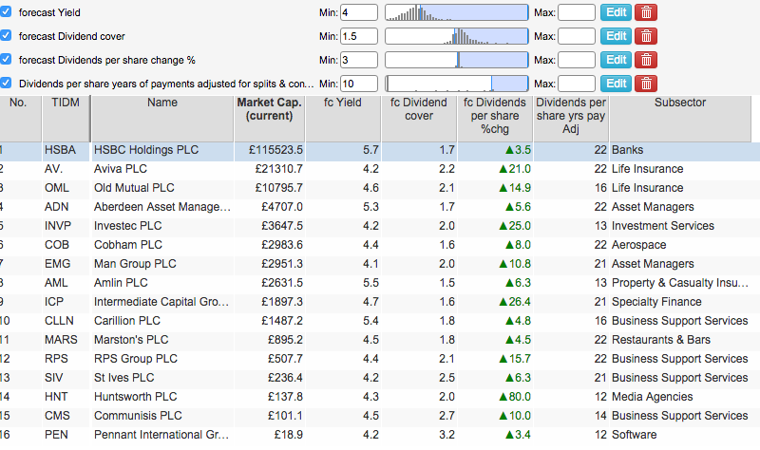Sort by TIDM column header
760x450 pixels.
pyautogui.click(x=66, y=118)
